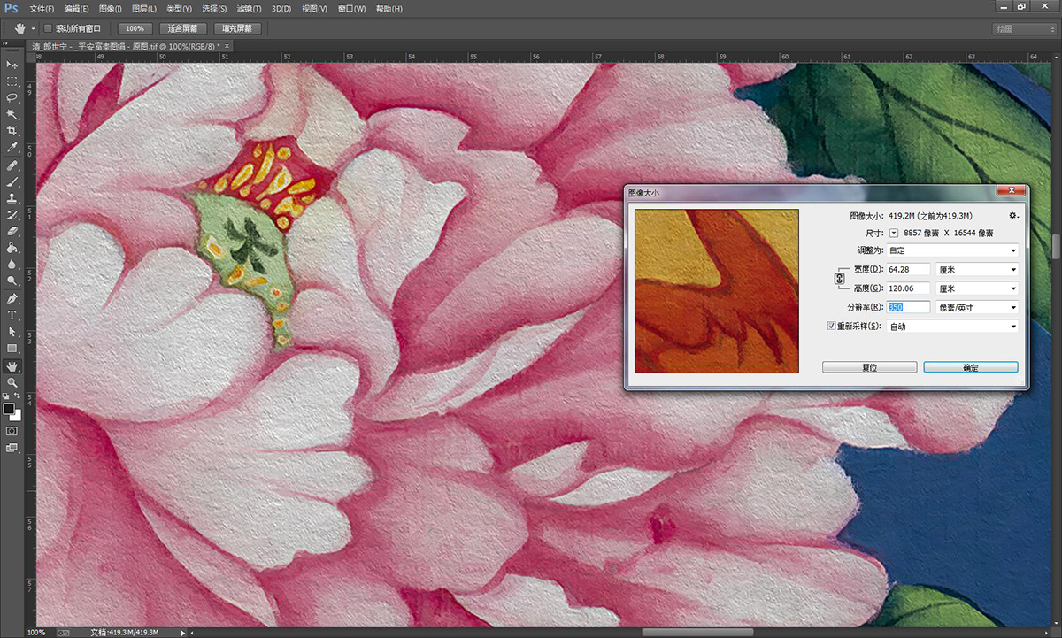Screen dimensions: 1062x638
Task: Select the Clone Stamp tool
Action: tap(12, 198)
